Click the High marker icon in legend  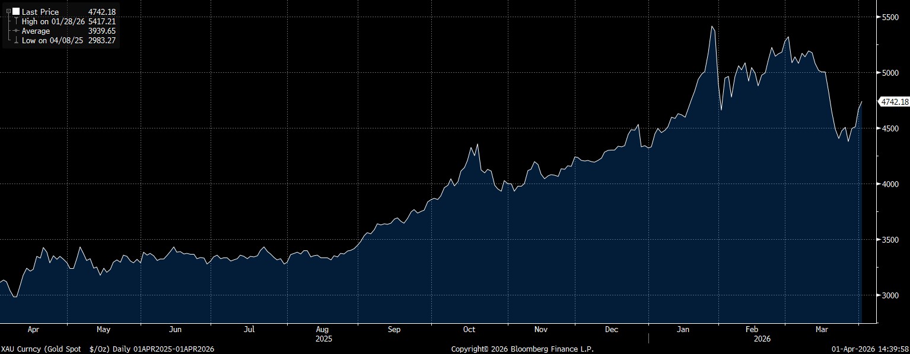click(x=16, y=21)
